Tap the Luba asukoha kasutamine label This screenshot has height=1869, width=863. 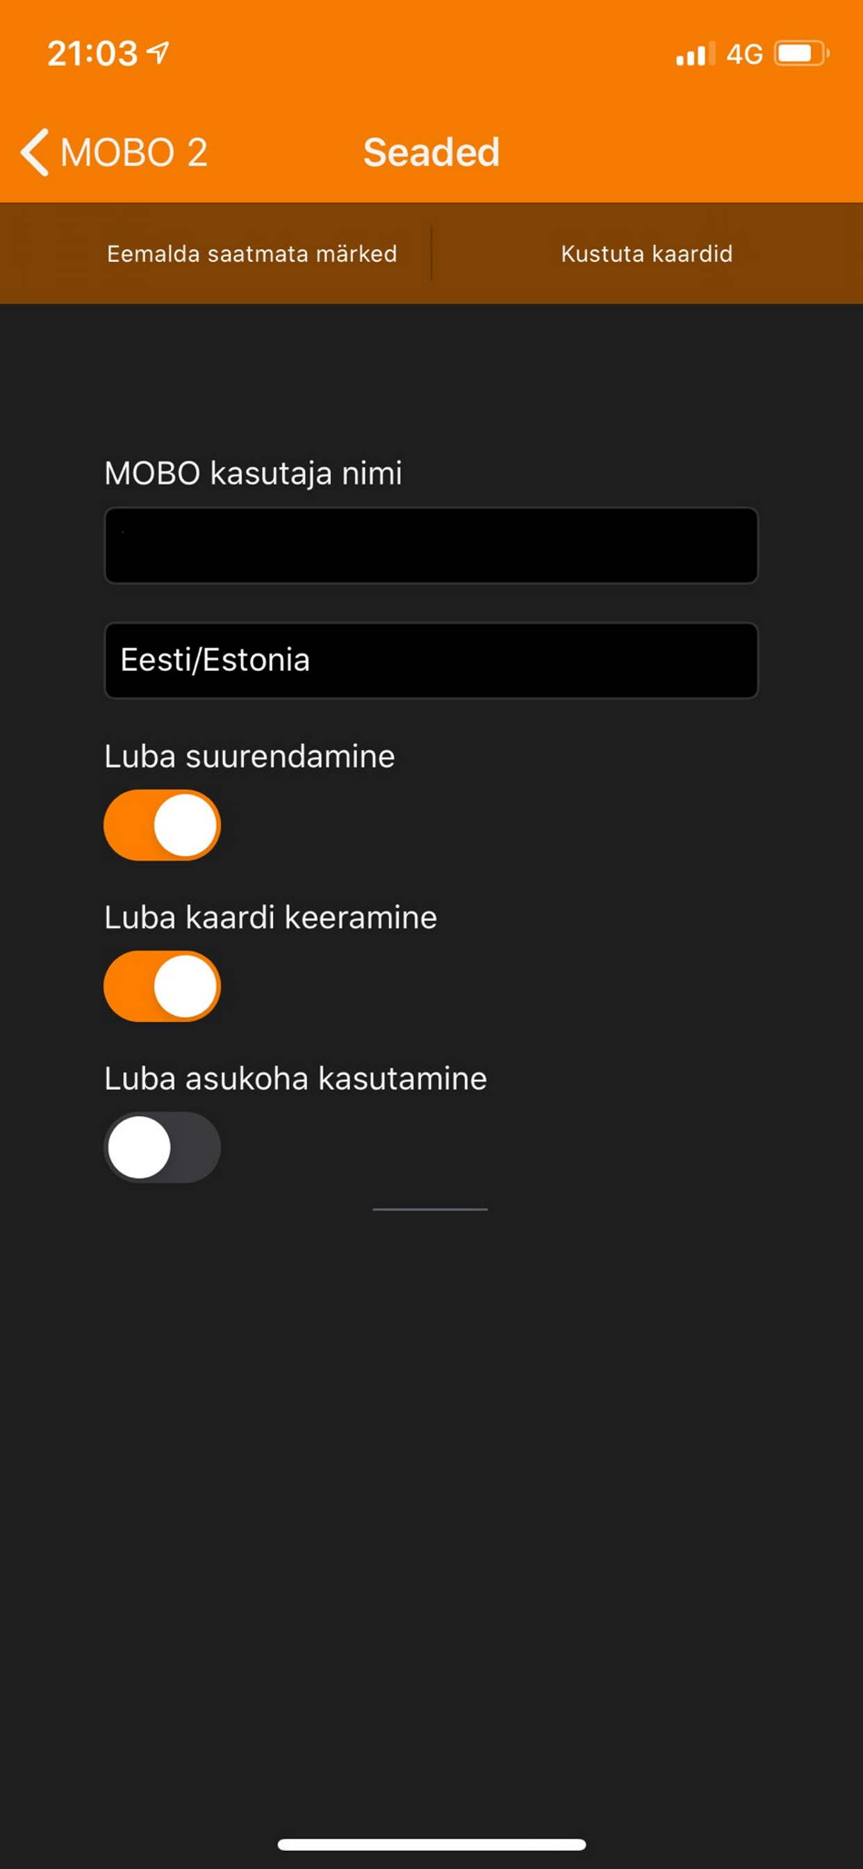[x=295, y=1078]
